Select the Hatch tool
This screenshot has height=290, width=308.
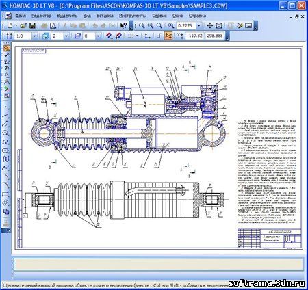click(6, 202)
